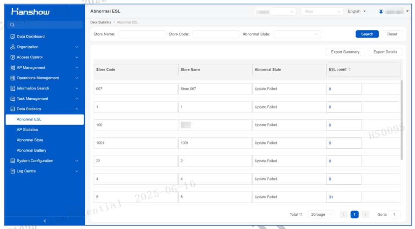Viewport: 415px width, 229px height.
Task: Click the System Configuration icon
Action: pyautogui.click(x=13, y=161)
